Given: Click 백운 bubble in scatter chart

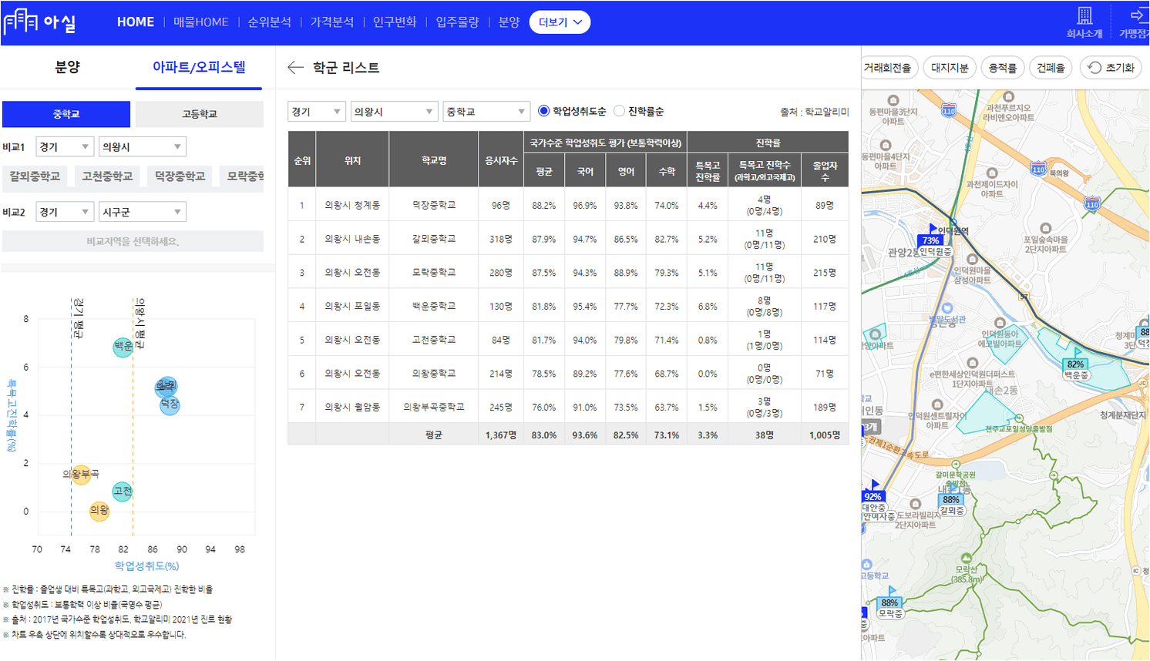Looking at the screenshot, I should point(123,347).
